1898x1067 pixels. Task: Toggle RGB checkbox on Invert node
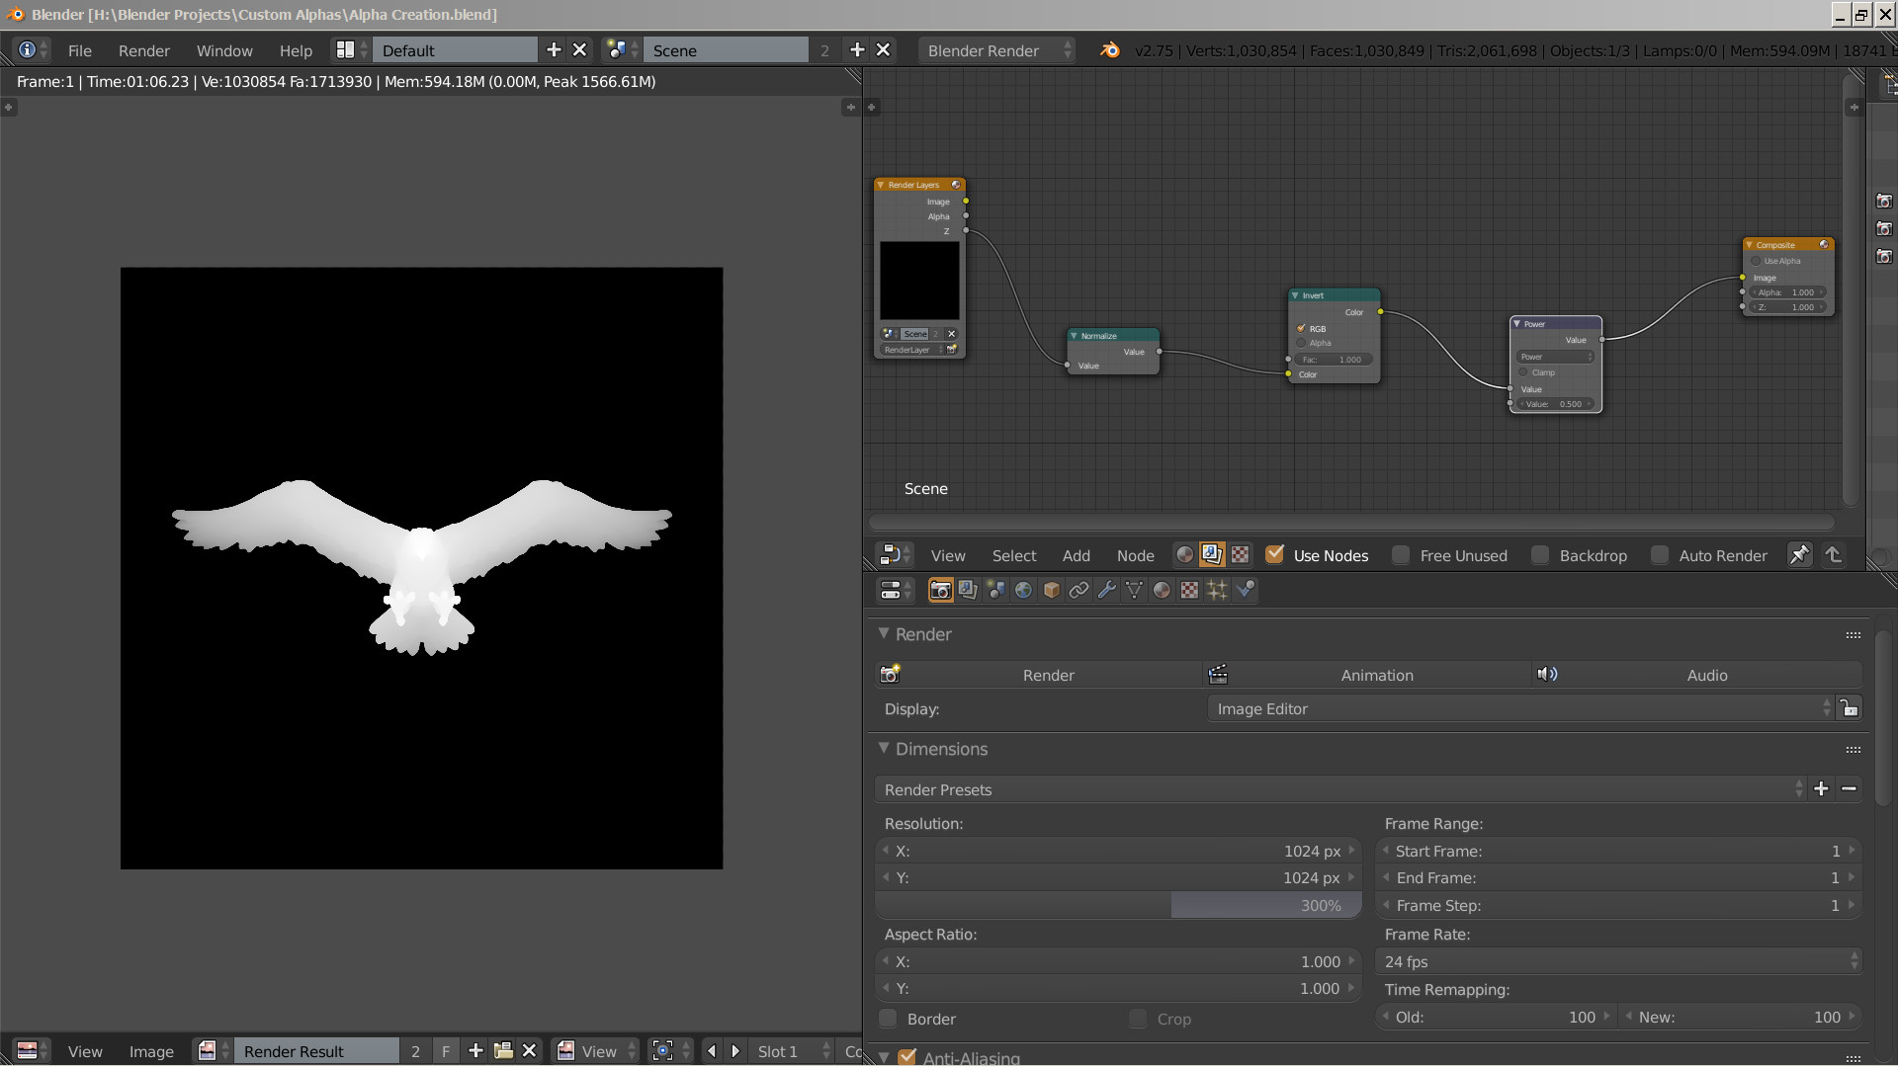tap(1301, 328)
